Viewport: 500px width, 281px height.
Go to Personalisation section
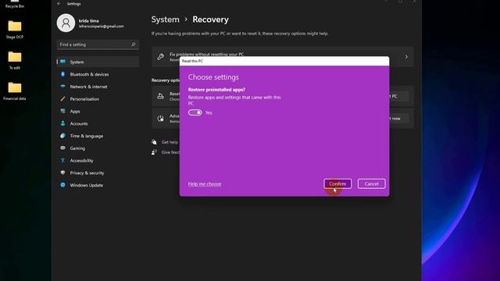pyautogui.click(x=84, y=99)
